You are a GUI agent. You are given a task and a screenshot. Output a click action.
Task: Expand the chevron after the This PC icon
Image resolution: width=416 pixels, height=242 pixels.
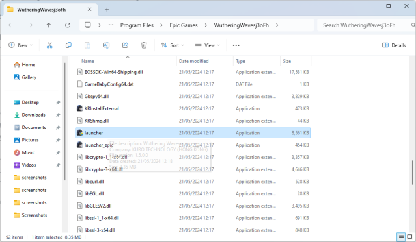point(100,25)
